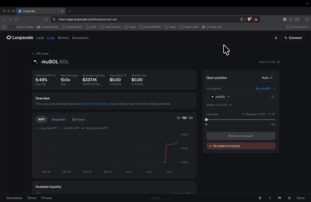
Task: Set chart range to 1W
Action: pos(184,118)
